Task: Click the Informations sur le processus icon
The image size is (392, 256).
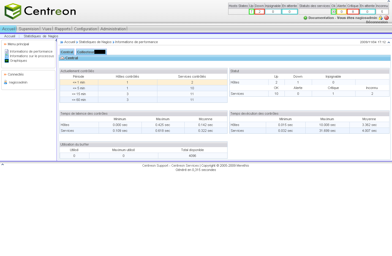Action: pos(6,56)
